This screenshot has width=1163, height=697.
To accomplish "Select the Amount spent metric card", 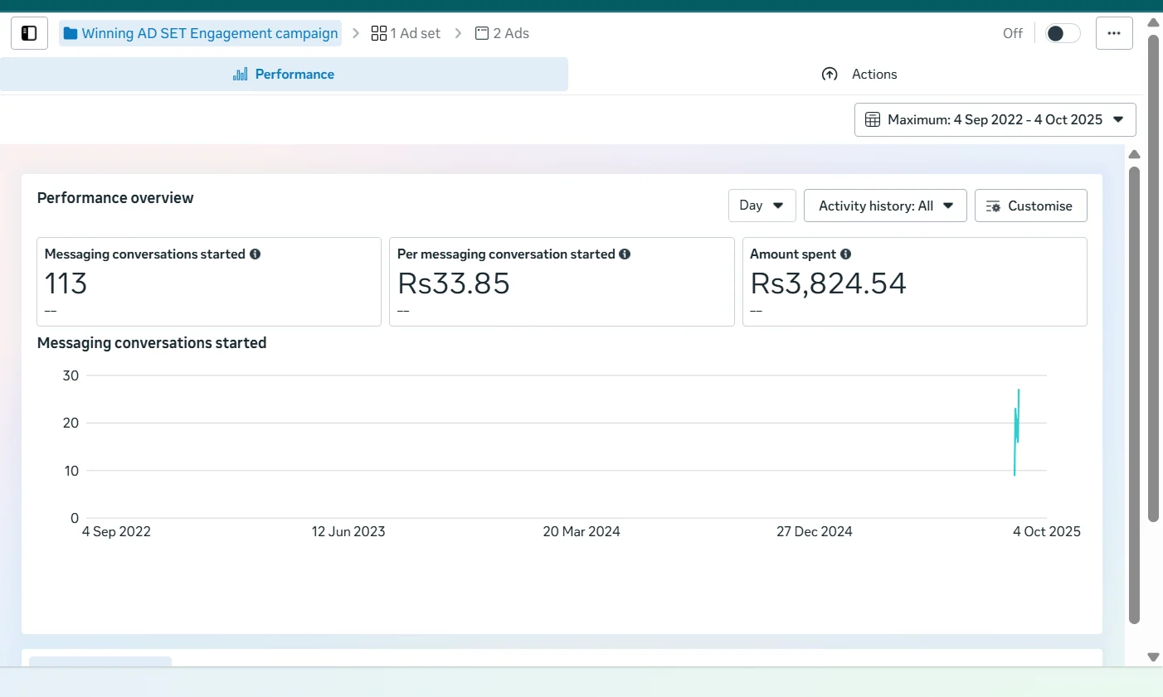I will 914,282.
